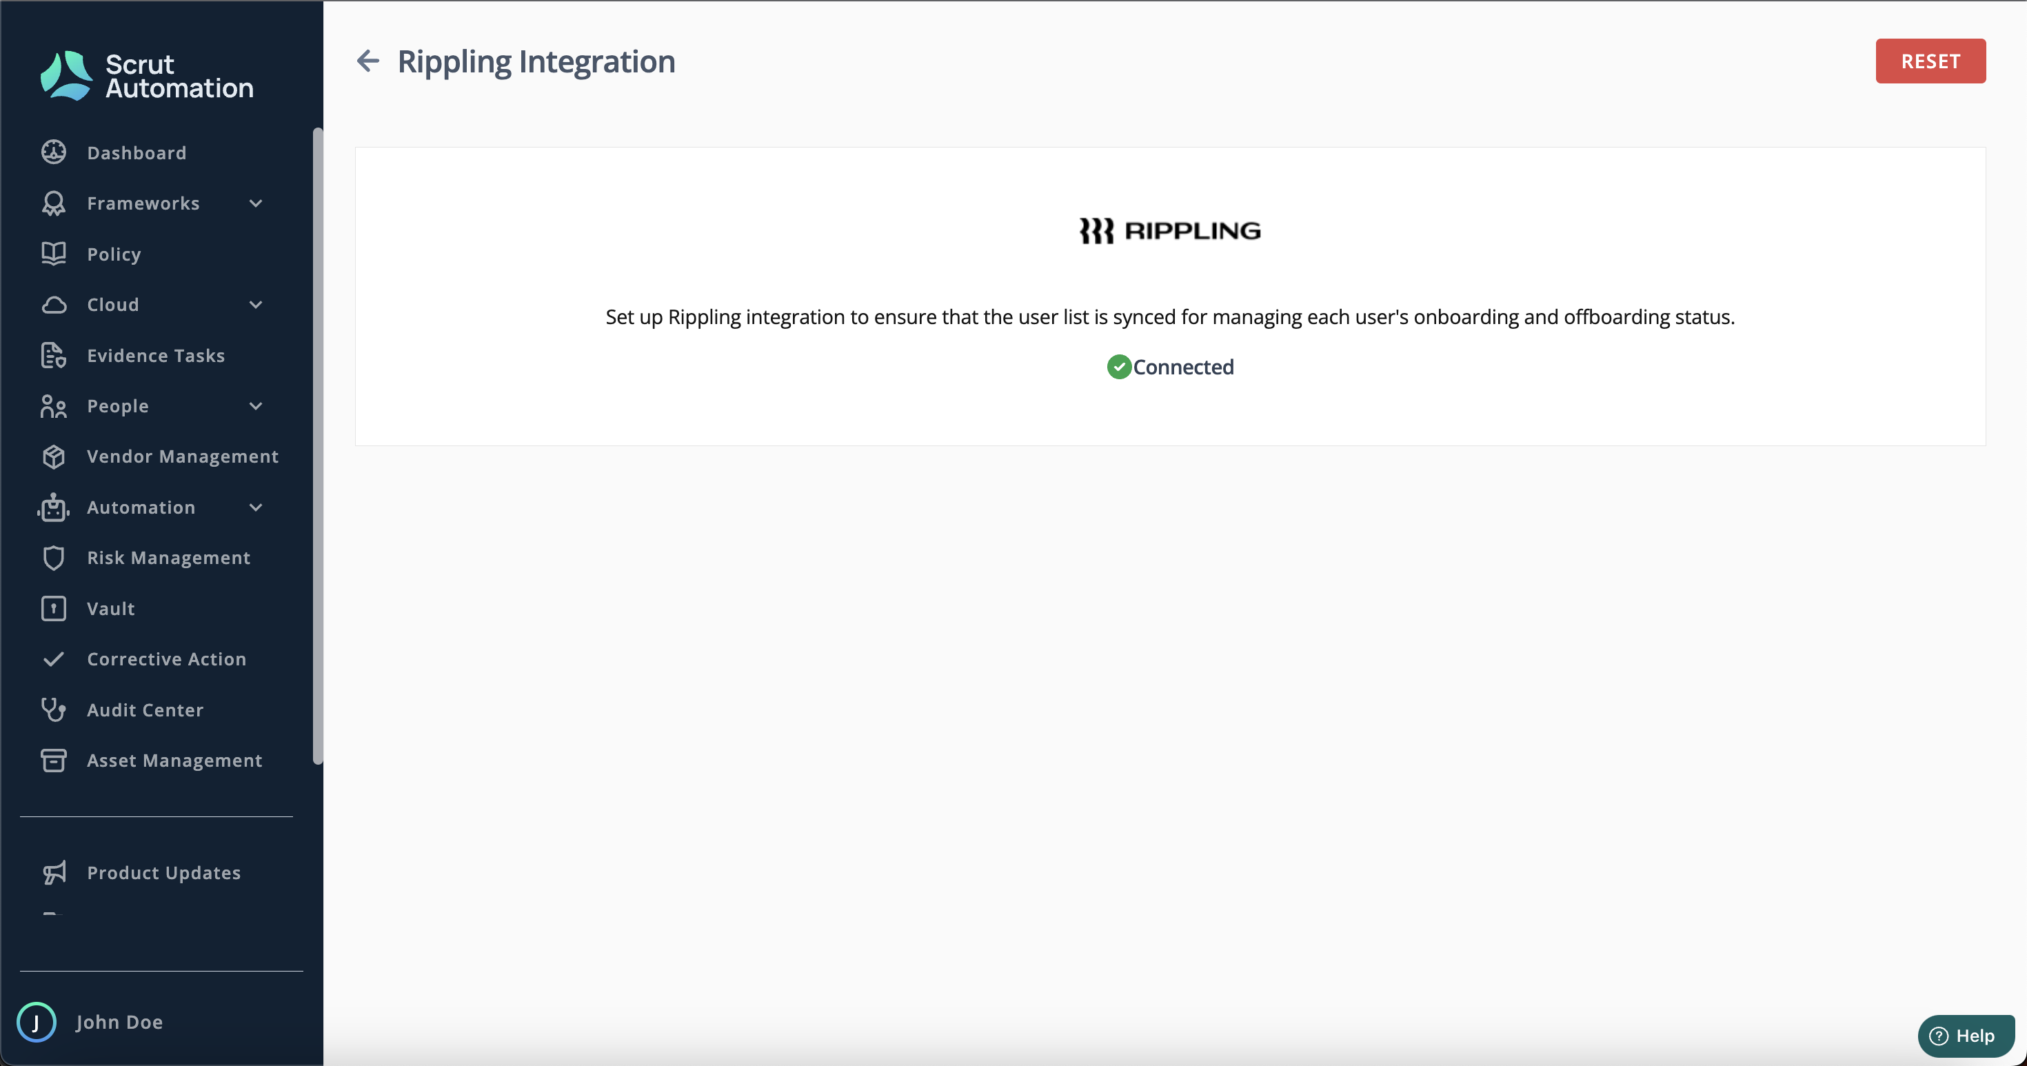The height and width of the screenshot is (1066, 2027).
Task: Click the Cloud icon in sidebar
Action: click(54, 305)
